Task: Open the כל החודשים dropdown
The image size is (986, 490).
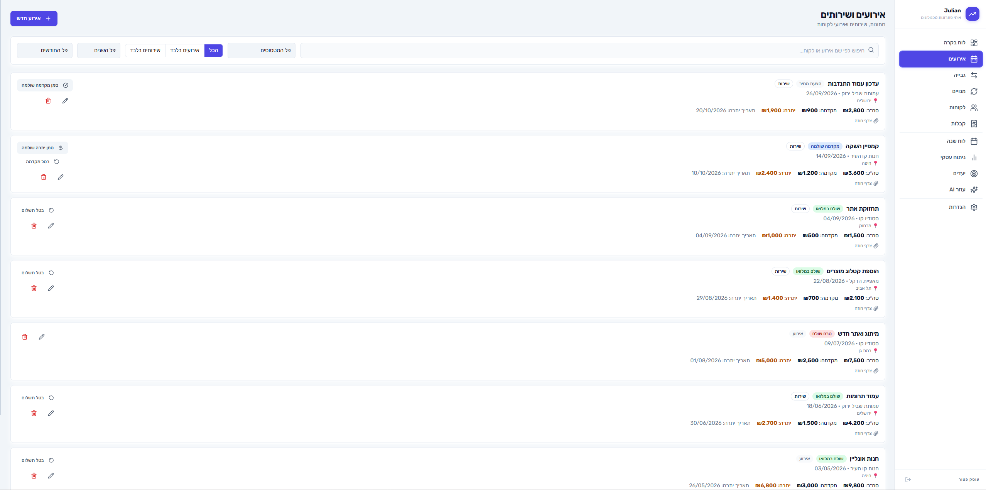Action: [45, 51]
